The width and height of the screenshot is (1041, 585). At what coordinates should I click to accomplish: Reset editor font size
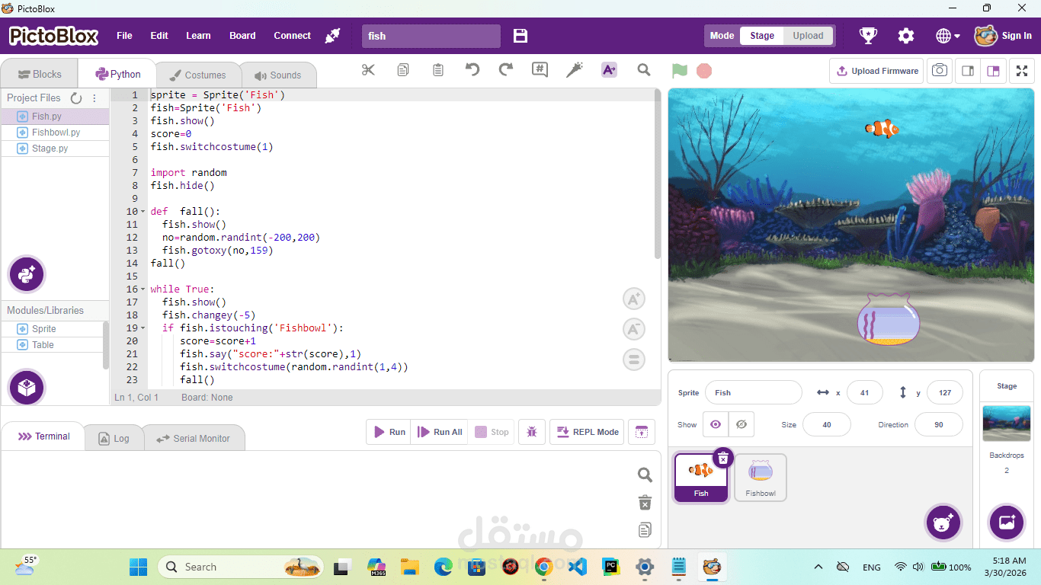(634, 360)
